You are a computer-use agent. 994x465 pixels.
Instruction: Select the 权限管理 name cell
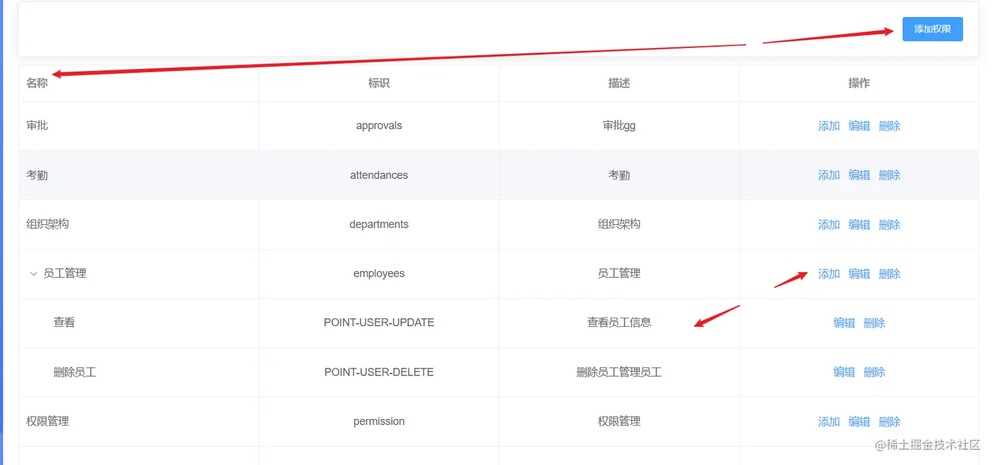tap(139, 422)
